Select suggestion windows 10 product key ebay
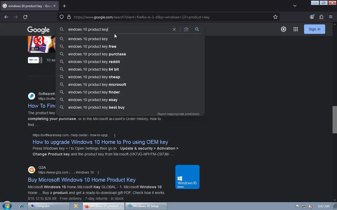 (x=130, y=100)
